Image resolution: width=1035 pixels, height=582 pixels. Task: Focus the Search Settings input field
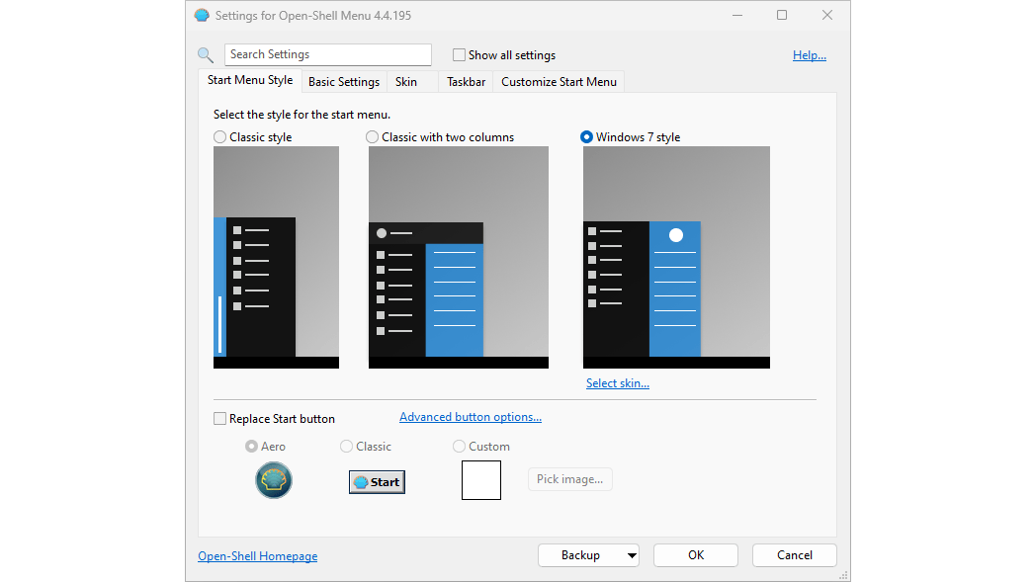tap(328, 54)
